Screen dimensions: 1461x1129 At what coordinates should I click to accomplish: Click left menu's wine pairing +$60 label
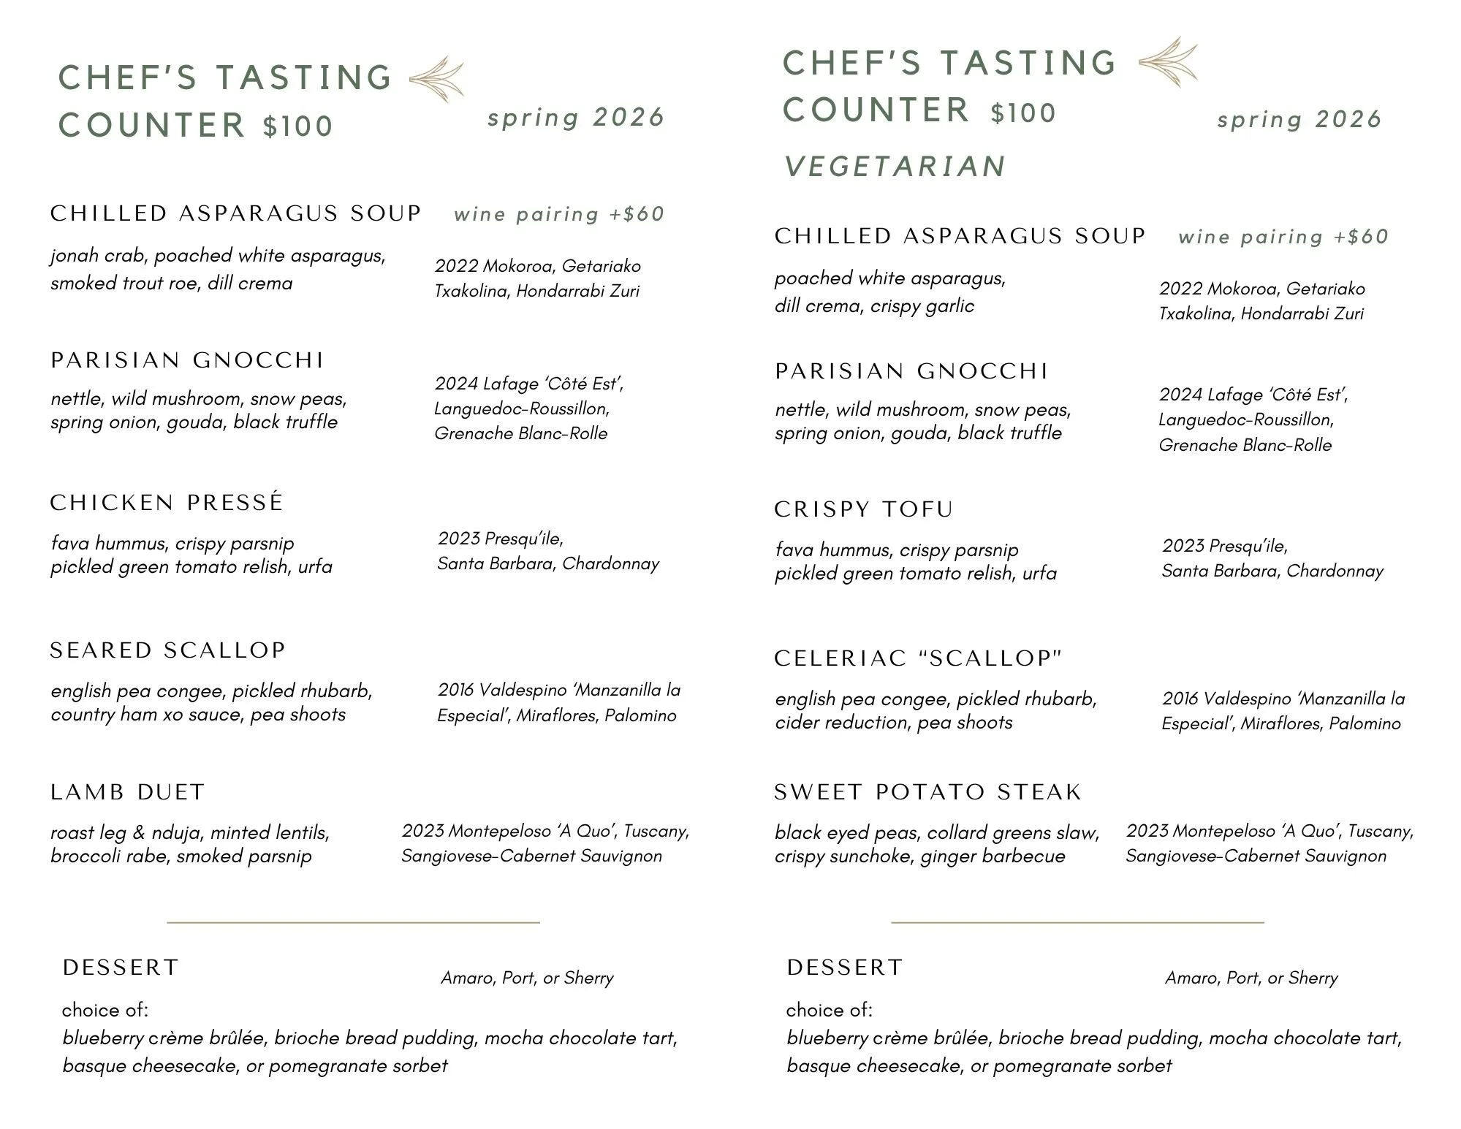[x=559, y=214]
